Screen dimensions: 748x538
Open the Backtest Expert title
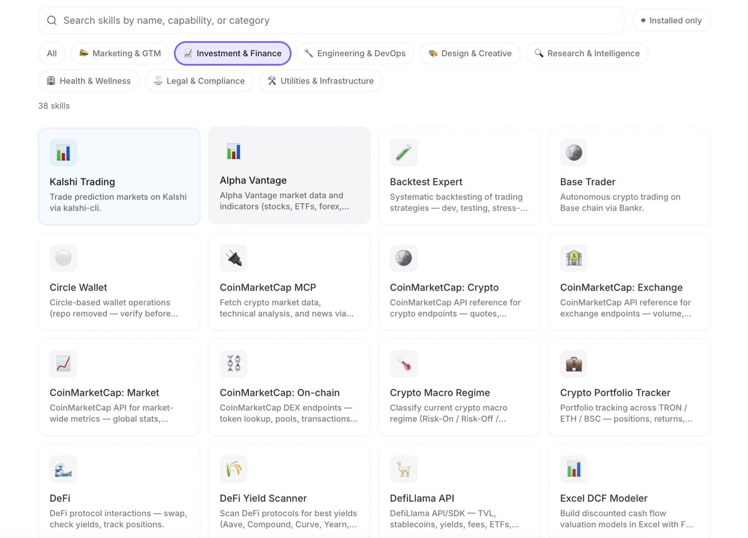(x=426, y=182)
